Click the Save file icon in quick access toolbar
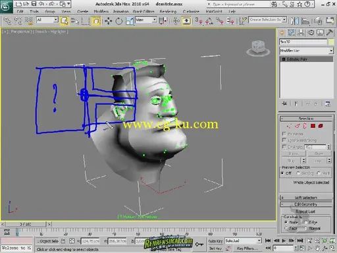Viewport: 337px width, 253px height. 34,4
